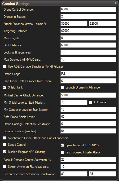The width and height of the screenshot is (119, 181).
Task: Enable Launch Drones in Advance
Action: (62, 87)
